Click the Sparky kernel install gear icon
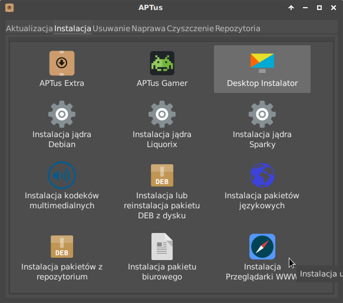The image size is (343, 303). (x=262, y=114)
